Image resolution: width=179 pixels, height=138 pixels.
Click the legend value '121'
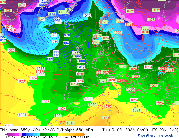point(8,137)
